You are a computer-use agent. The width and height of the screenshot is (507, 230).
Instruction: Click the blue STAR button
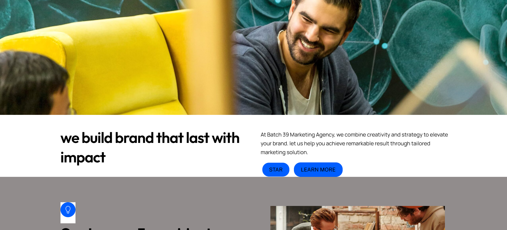[276, 170]
